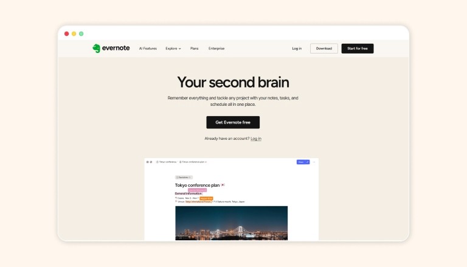The height and width of the screenshot is (267, 467).
Task: Click the edit pencil icon on Share button
Action: pos(307,162)
